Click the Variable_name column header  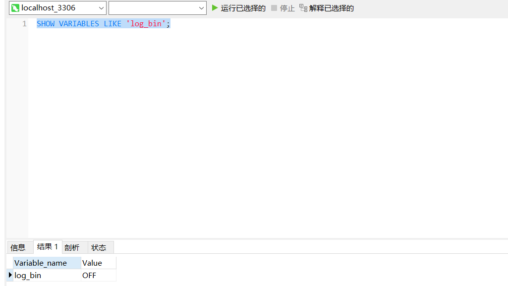pyautogui.click(x=47, y=263)
